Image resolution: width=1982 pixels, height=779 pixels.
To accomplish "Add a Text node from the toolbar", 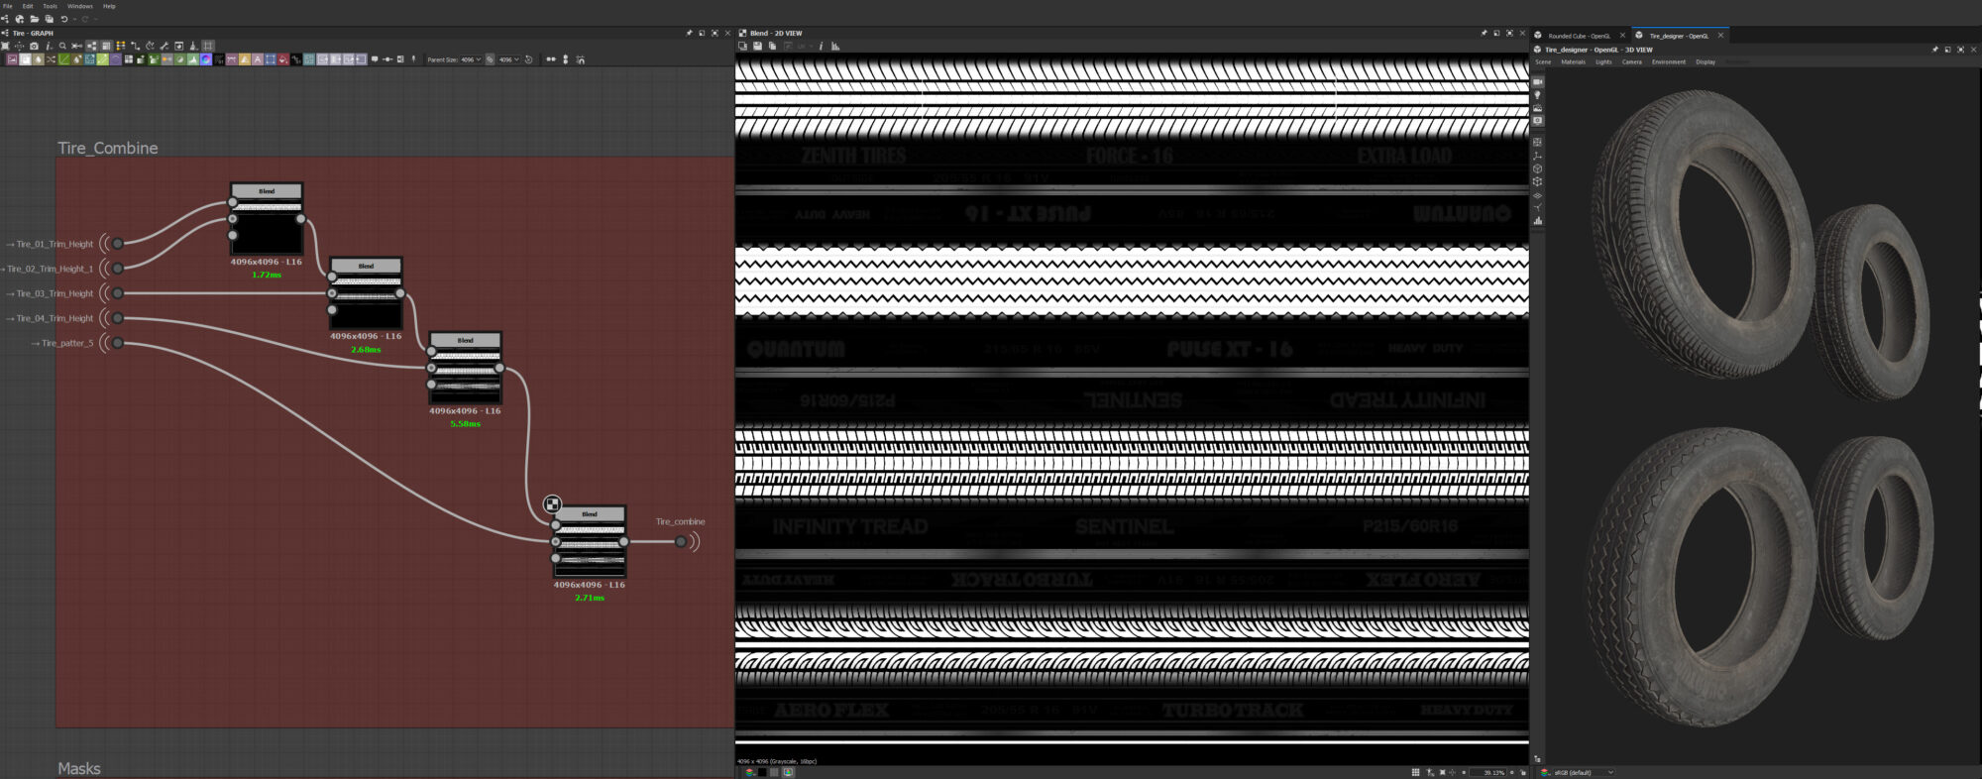I will (x=258, y=59).
